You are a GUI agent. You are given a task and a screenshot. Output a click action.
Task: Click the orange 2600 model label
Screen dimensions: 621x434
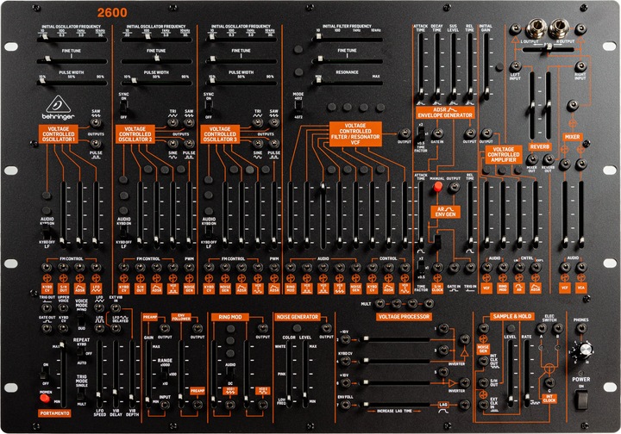[112, 13]
